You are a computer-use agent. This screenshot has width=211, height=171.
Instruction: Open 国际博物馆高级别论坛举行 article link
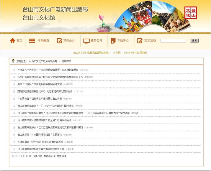[x=45, y=91]
